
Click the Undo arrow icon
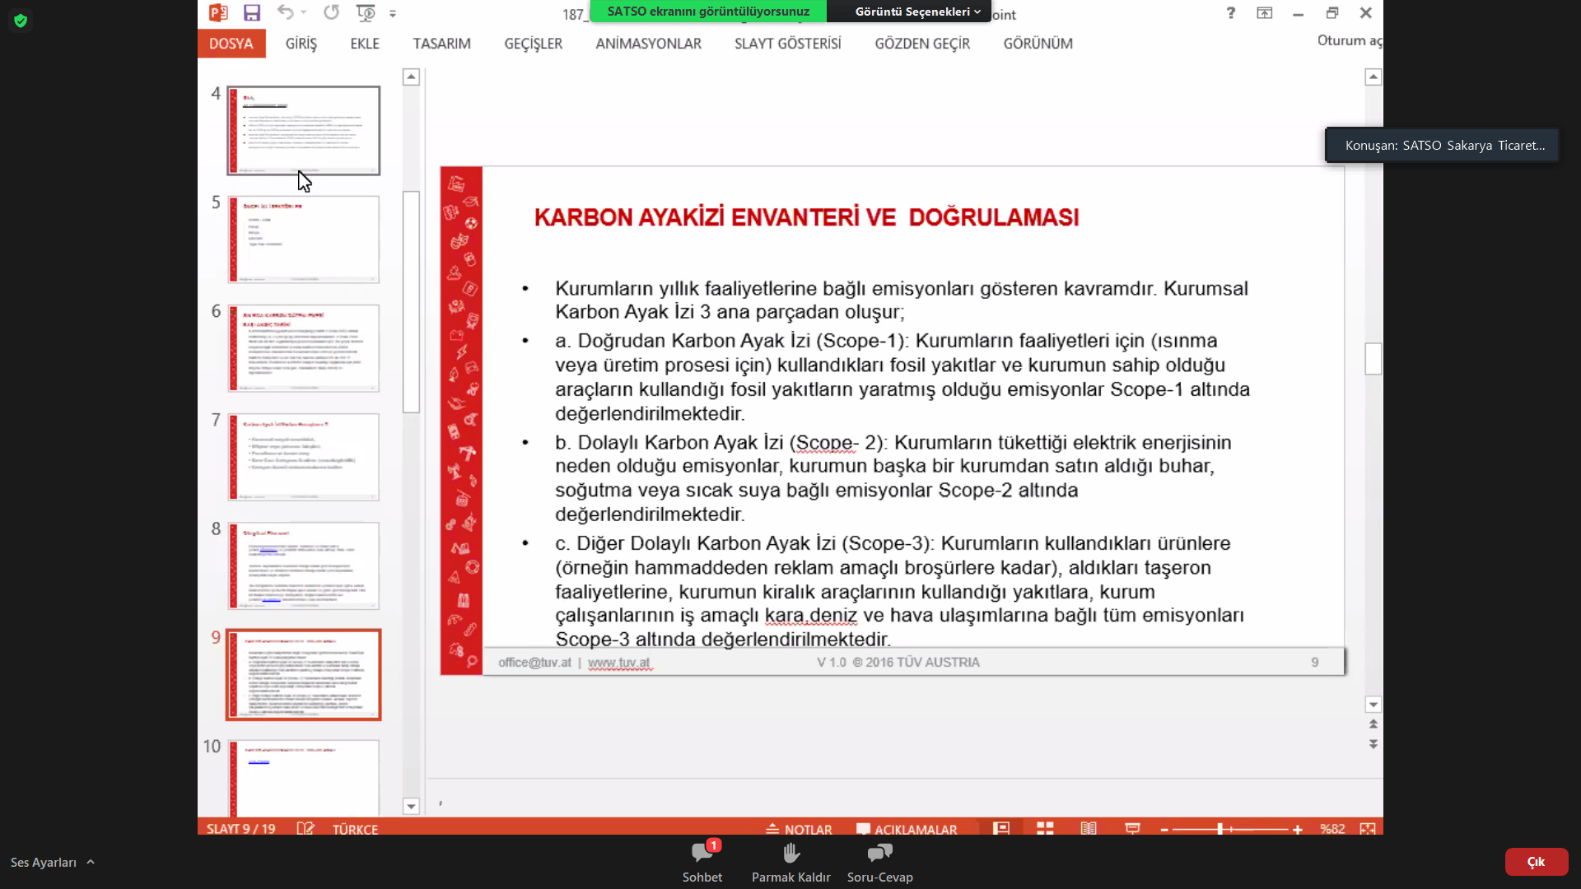[285, 12]
